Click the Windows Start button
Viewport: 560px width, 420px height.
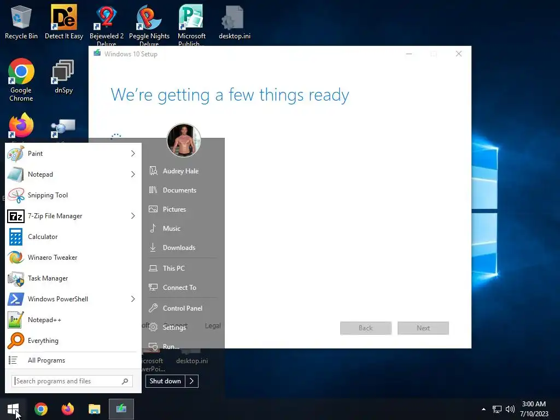(x=13, y=409)
